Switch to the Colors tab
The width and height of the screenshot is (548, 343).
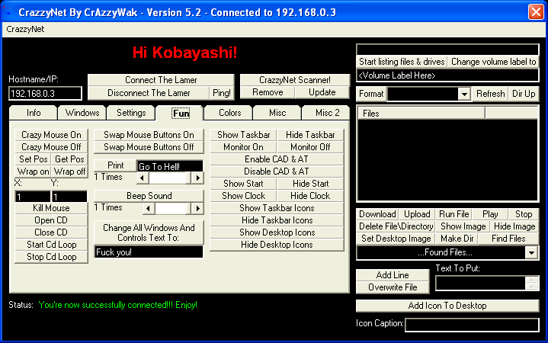coord(229,113)
